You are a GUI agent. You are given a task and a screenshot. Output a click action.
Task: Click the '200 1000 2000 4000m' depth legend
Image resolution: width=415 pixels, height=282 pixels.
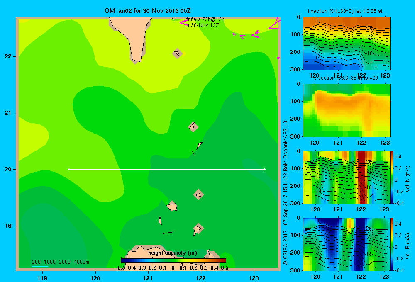pos(60,262)
